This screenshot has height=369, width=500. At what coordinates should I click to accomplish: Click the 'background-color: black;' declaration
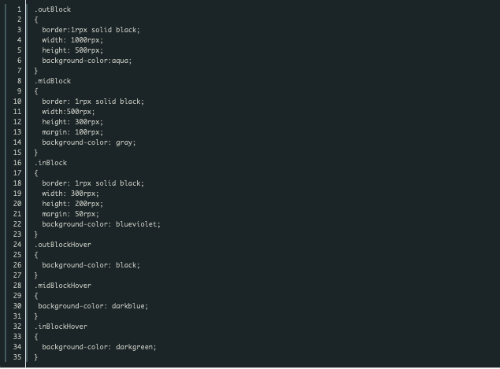tap(91, 264)
